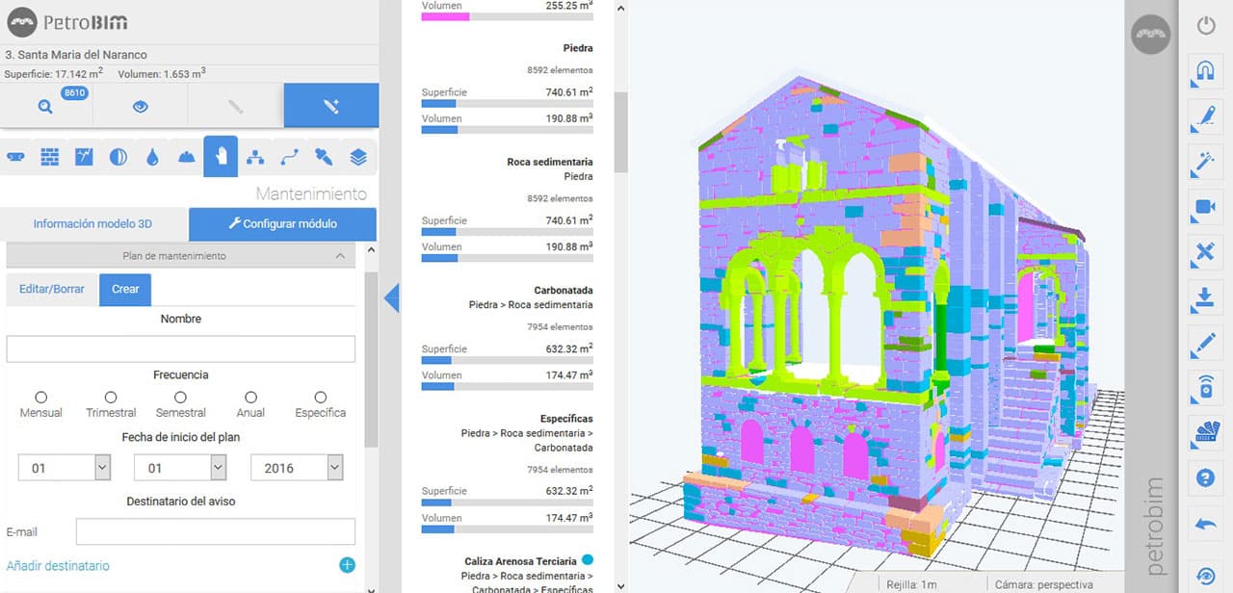The width and height of the screenshot is (1233, 593).
Task: Click the greyed-out pencil edit icon
Action: click(x=235, y=107)
